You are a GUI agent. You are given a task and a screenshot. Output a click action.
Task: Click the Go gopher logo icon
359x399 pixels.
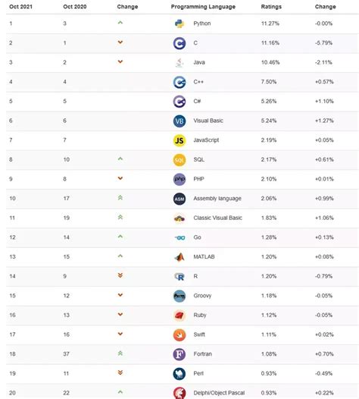(x=179, y=237)
